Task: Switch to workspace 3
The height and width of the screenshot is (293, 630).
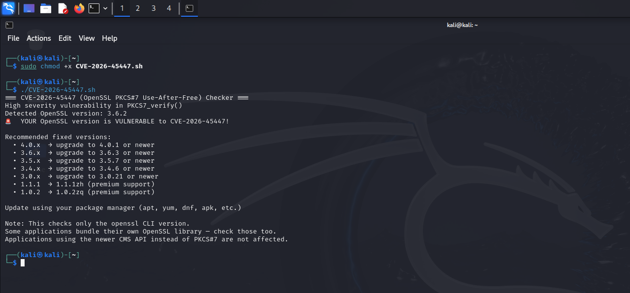Action: 153,8
